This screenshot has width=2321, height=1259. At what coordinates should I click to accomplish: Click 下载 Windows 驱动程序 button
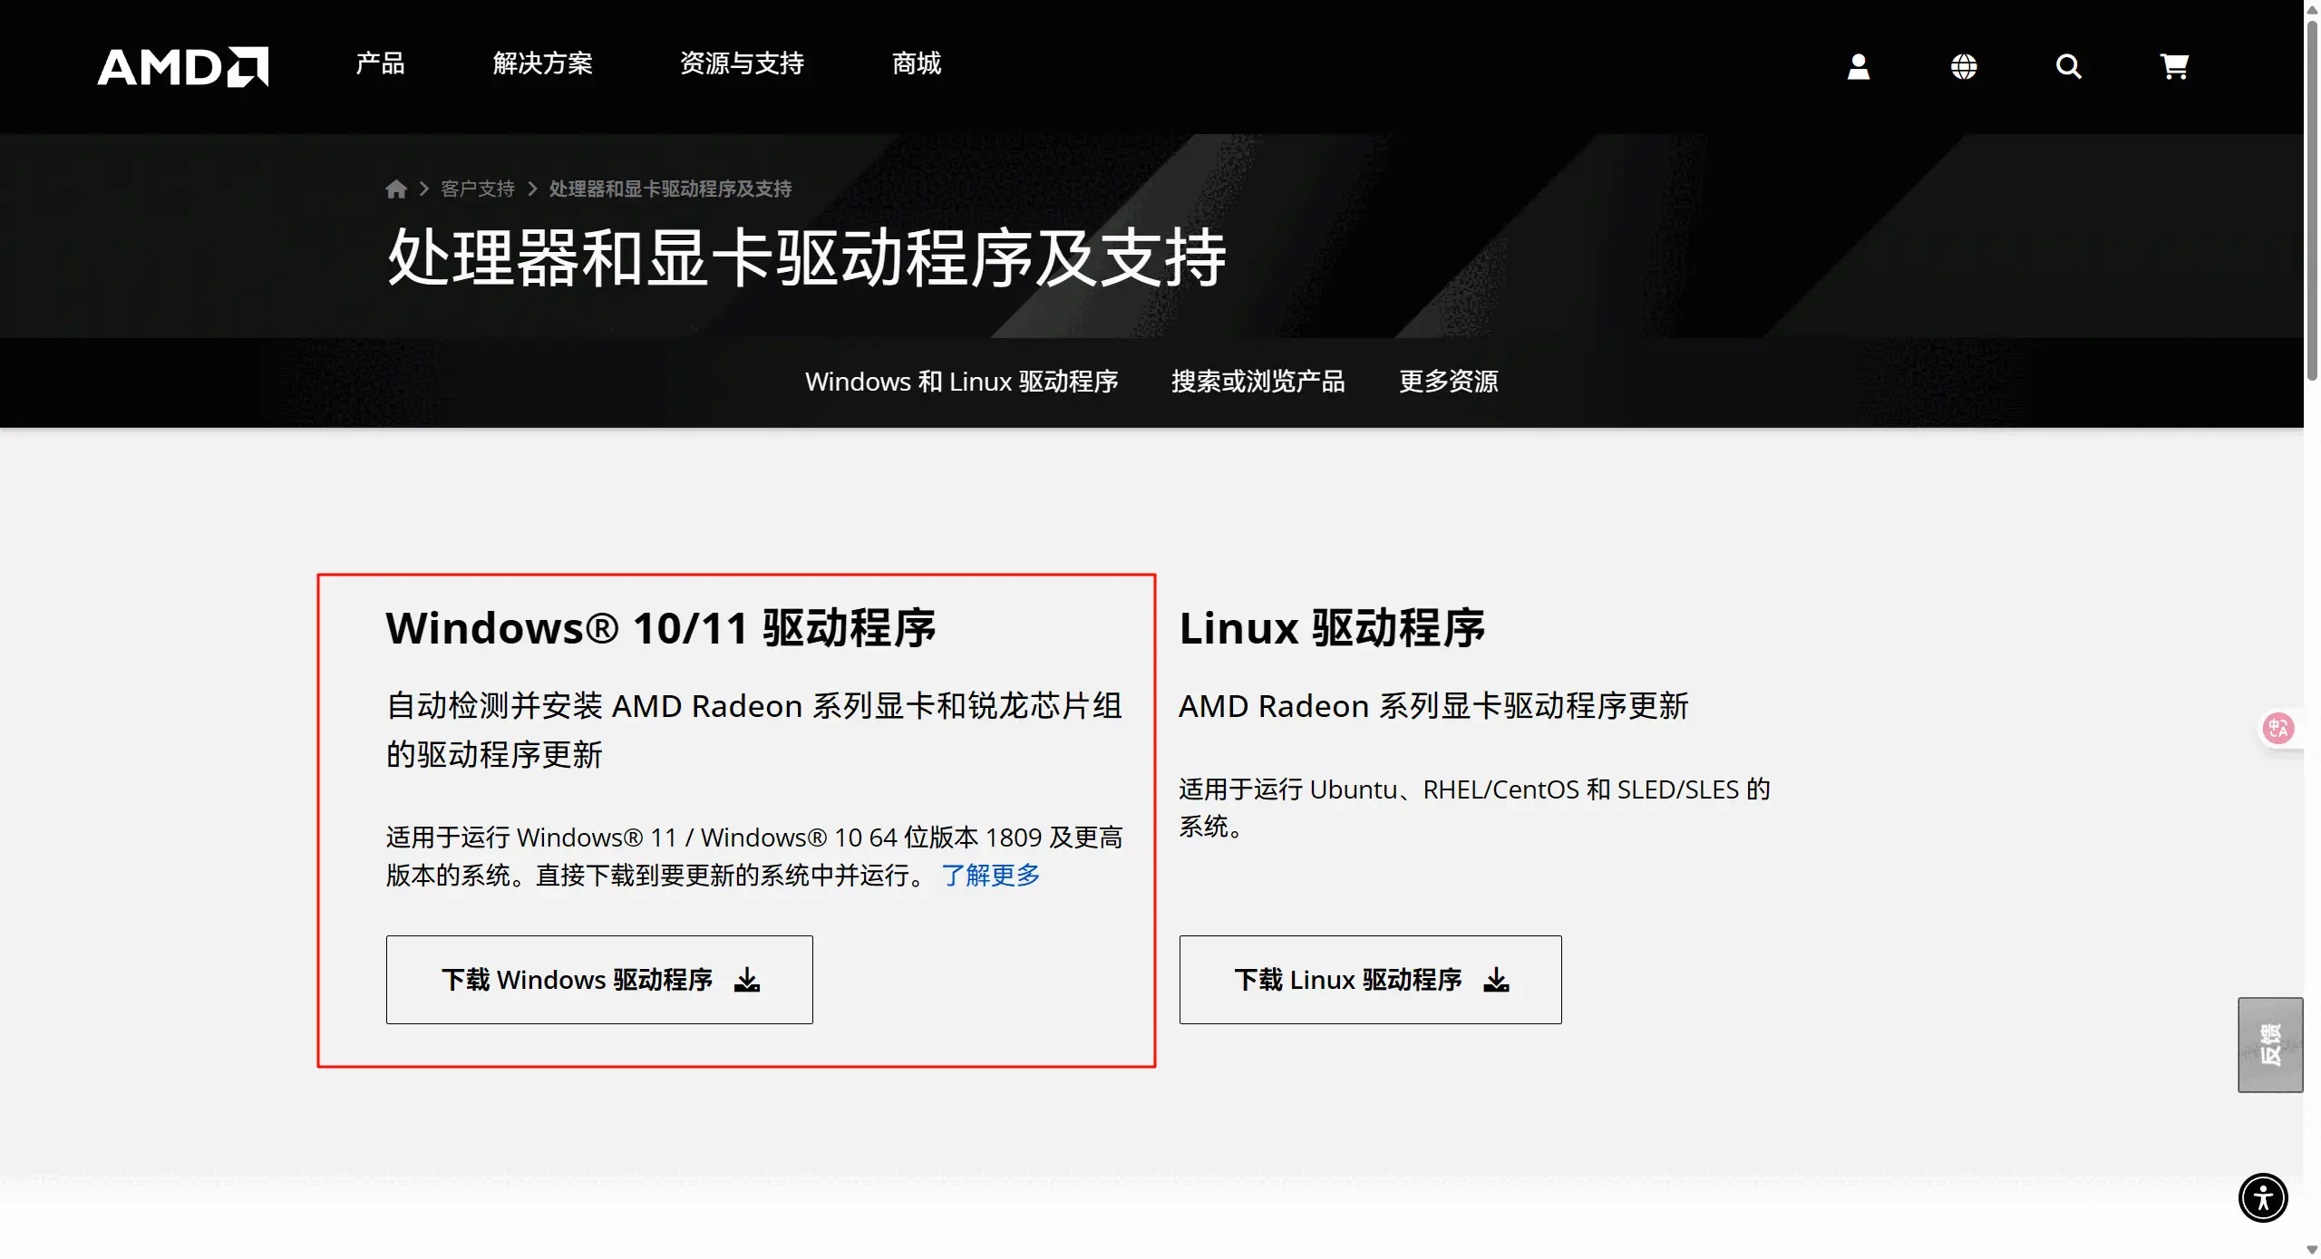[599, 980]
